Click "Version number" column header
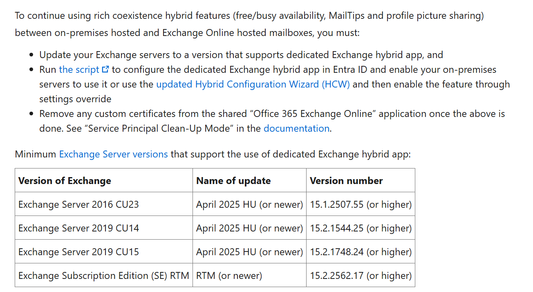Viewport: 533px width, 292px height. (361, 180)
